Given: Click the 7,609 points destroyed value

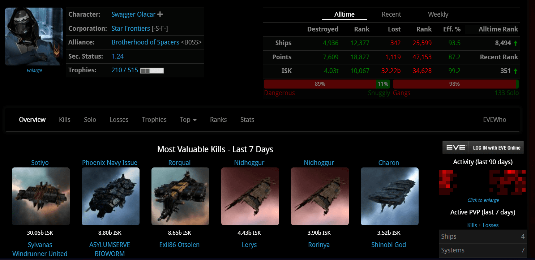Looking at the screenshot, I should 330,57.
